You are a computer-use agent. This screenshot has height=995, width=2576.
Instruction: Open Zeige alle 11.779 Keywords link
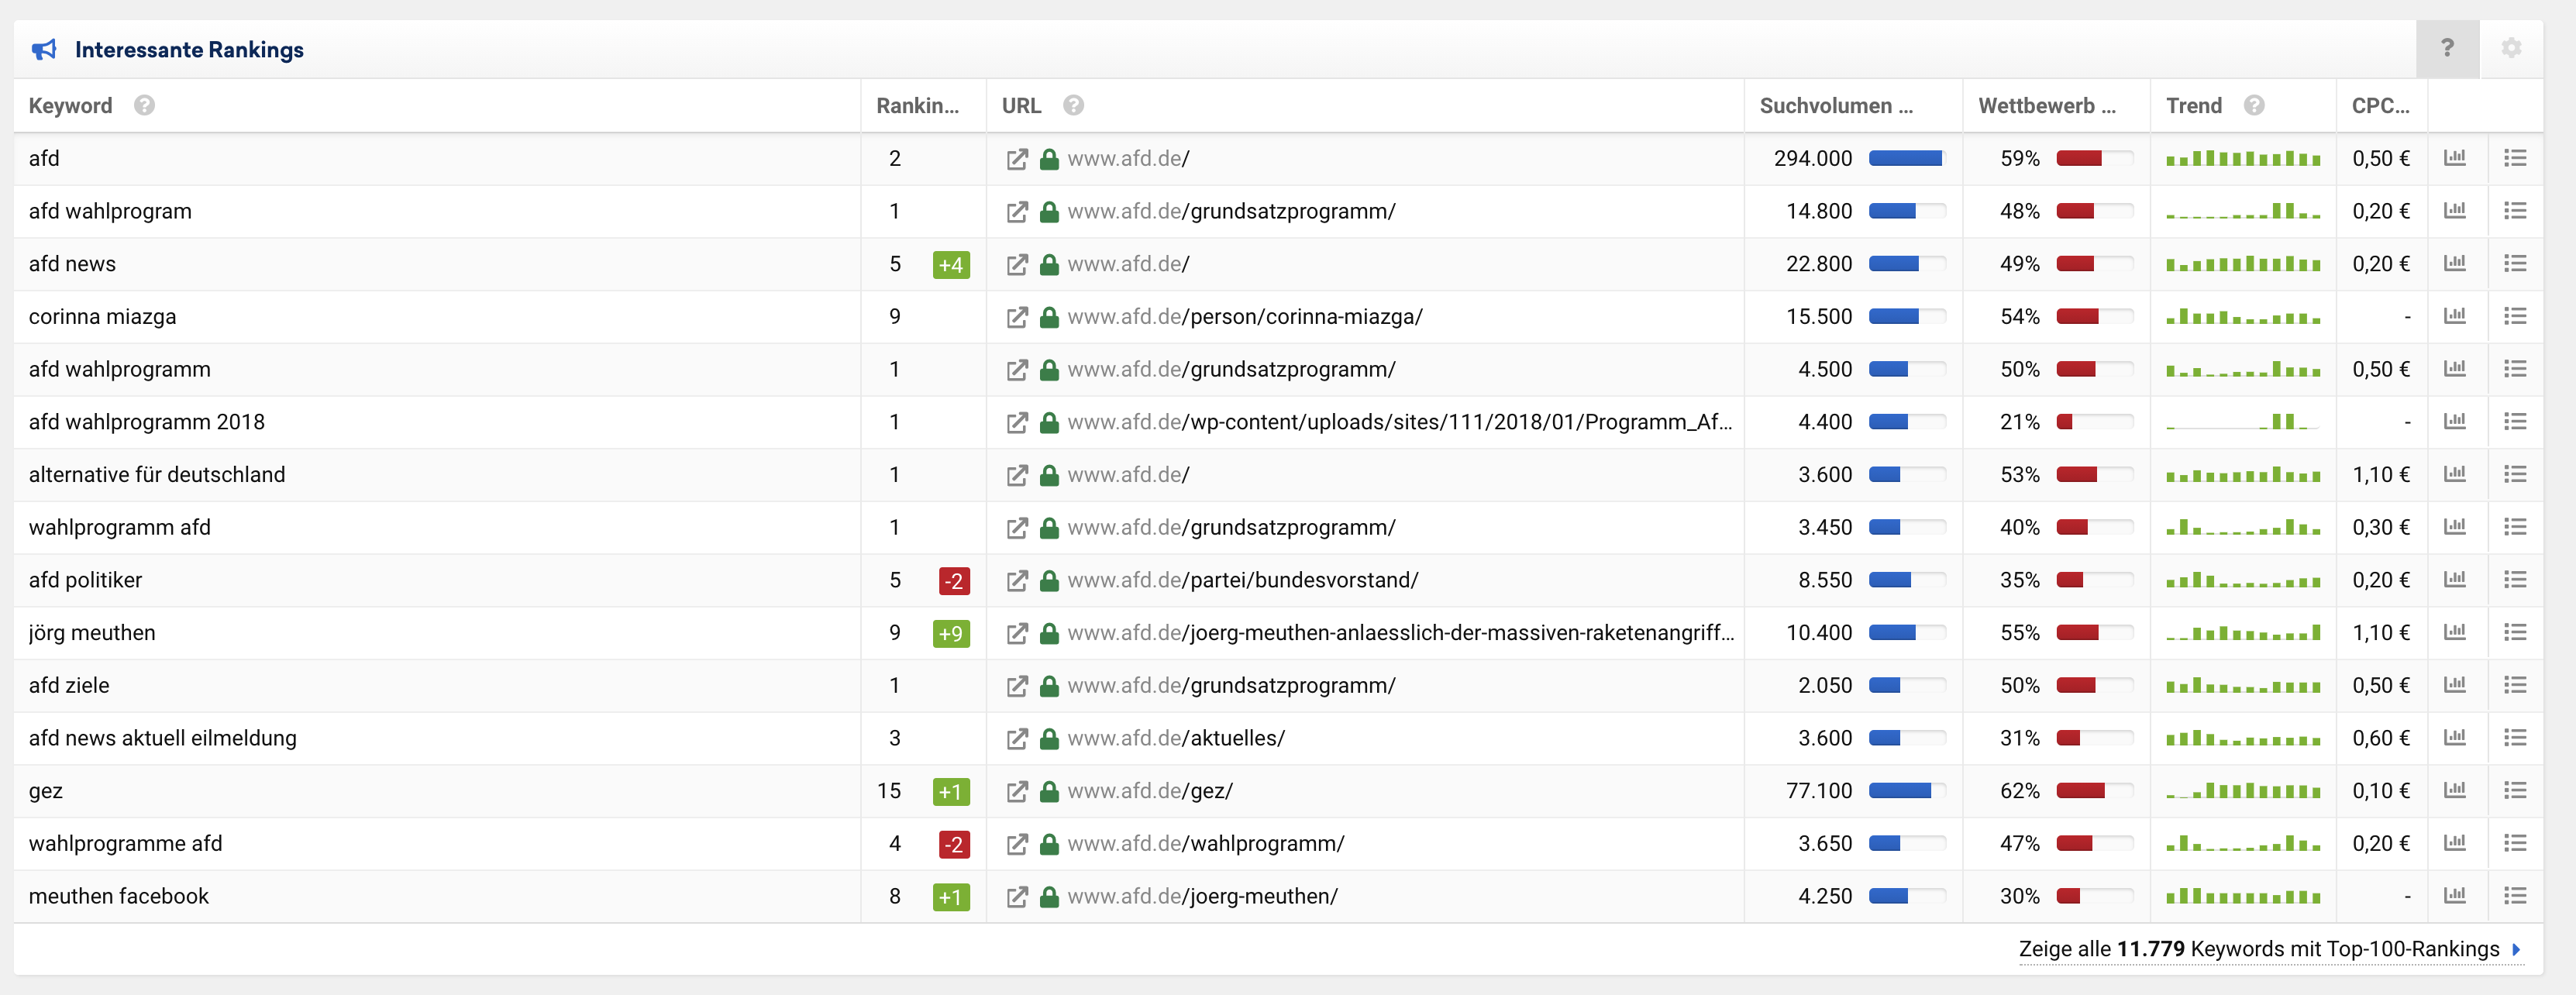[x=2270, y=949]
